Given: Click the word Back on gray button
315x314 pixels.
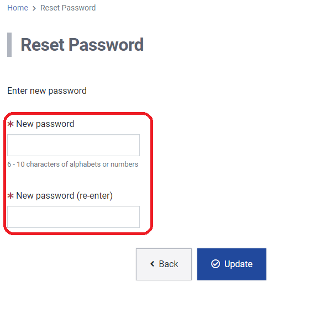Looking at the screenshot, I should [169, 264].
